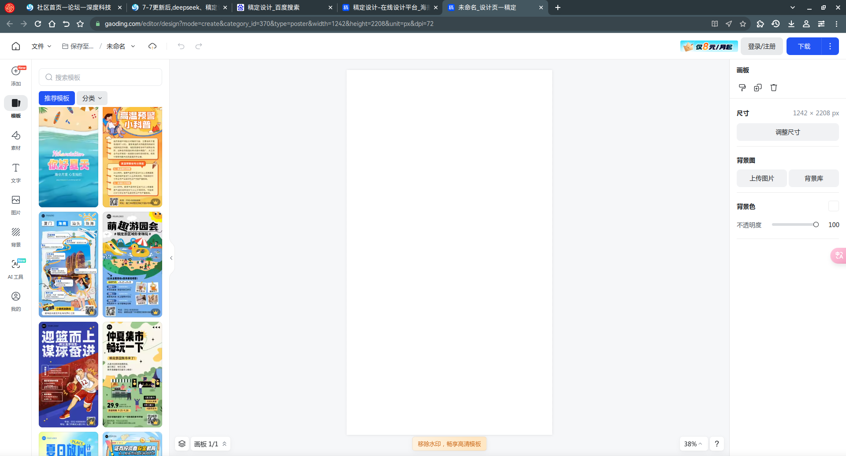Expand the 38% zoom level dropdown
Screen dimensions: 846x456
coord(693,444)
